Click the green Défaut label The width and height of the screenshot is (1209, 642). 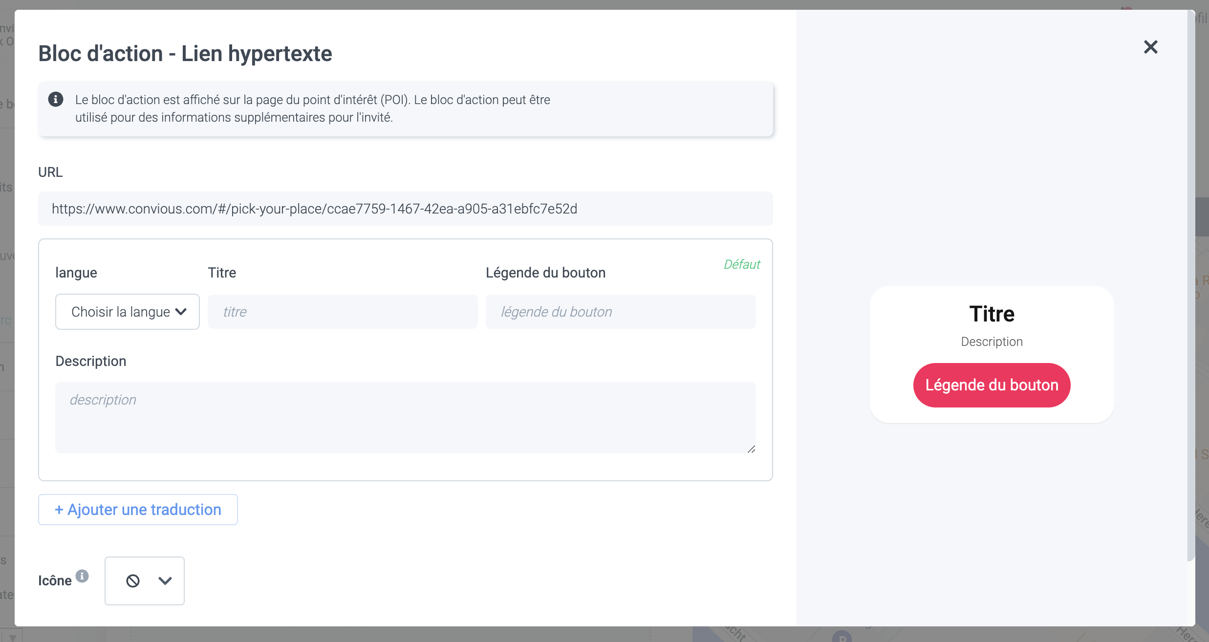[x=741, y=264]
